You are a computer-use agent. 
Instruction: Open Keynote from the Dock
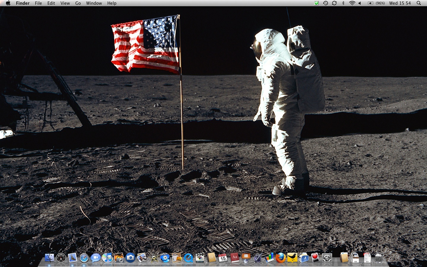pos(246,258)
